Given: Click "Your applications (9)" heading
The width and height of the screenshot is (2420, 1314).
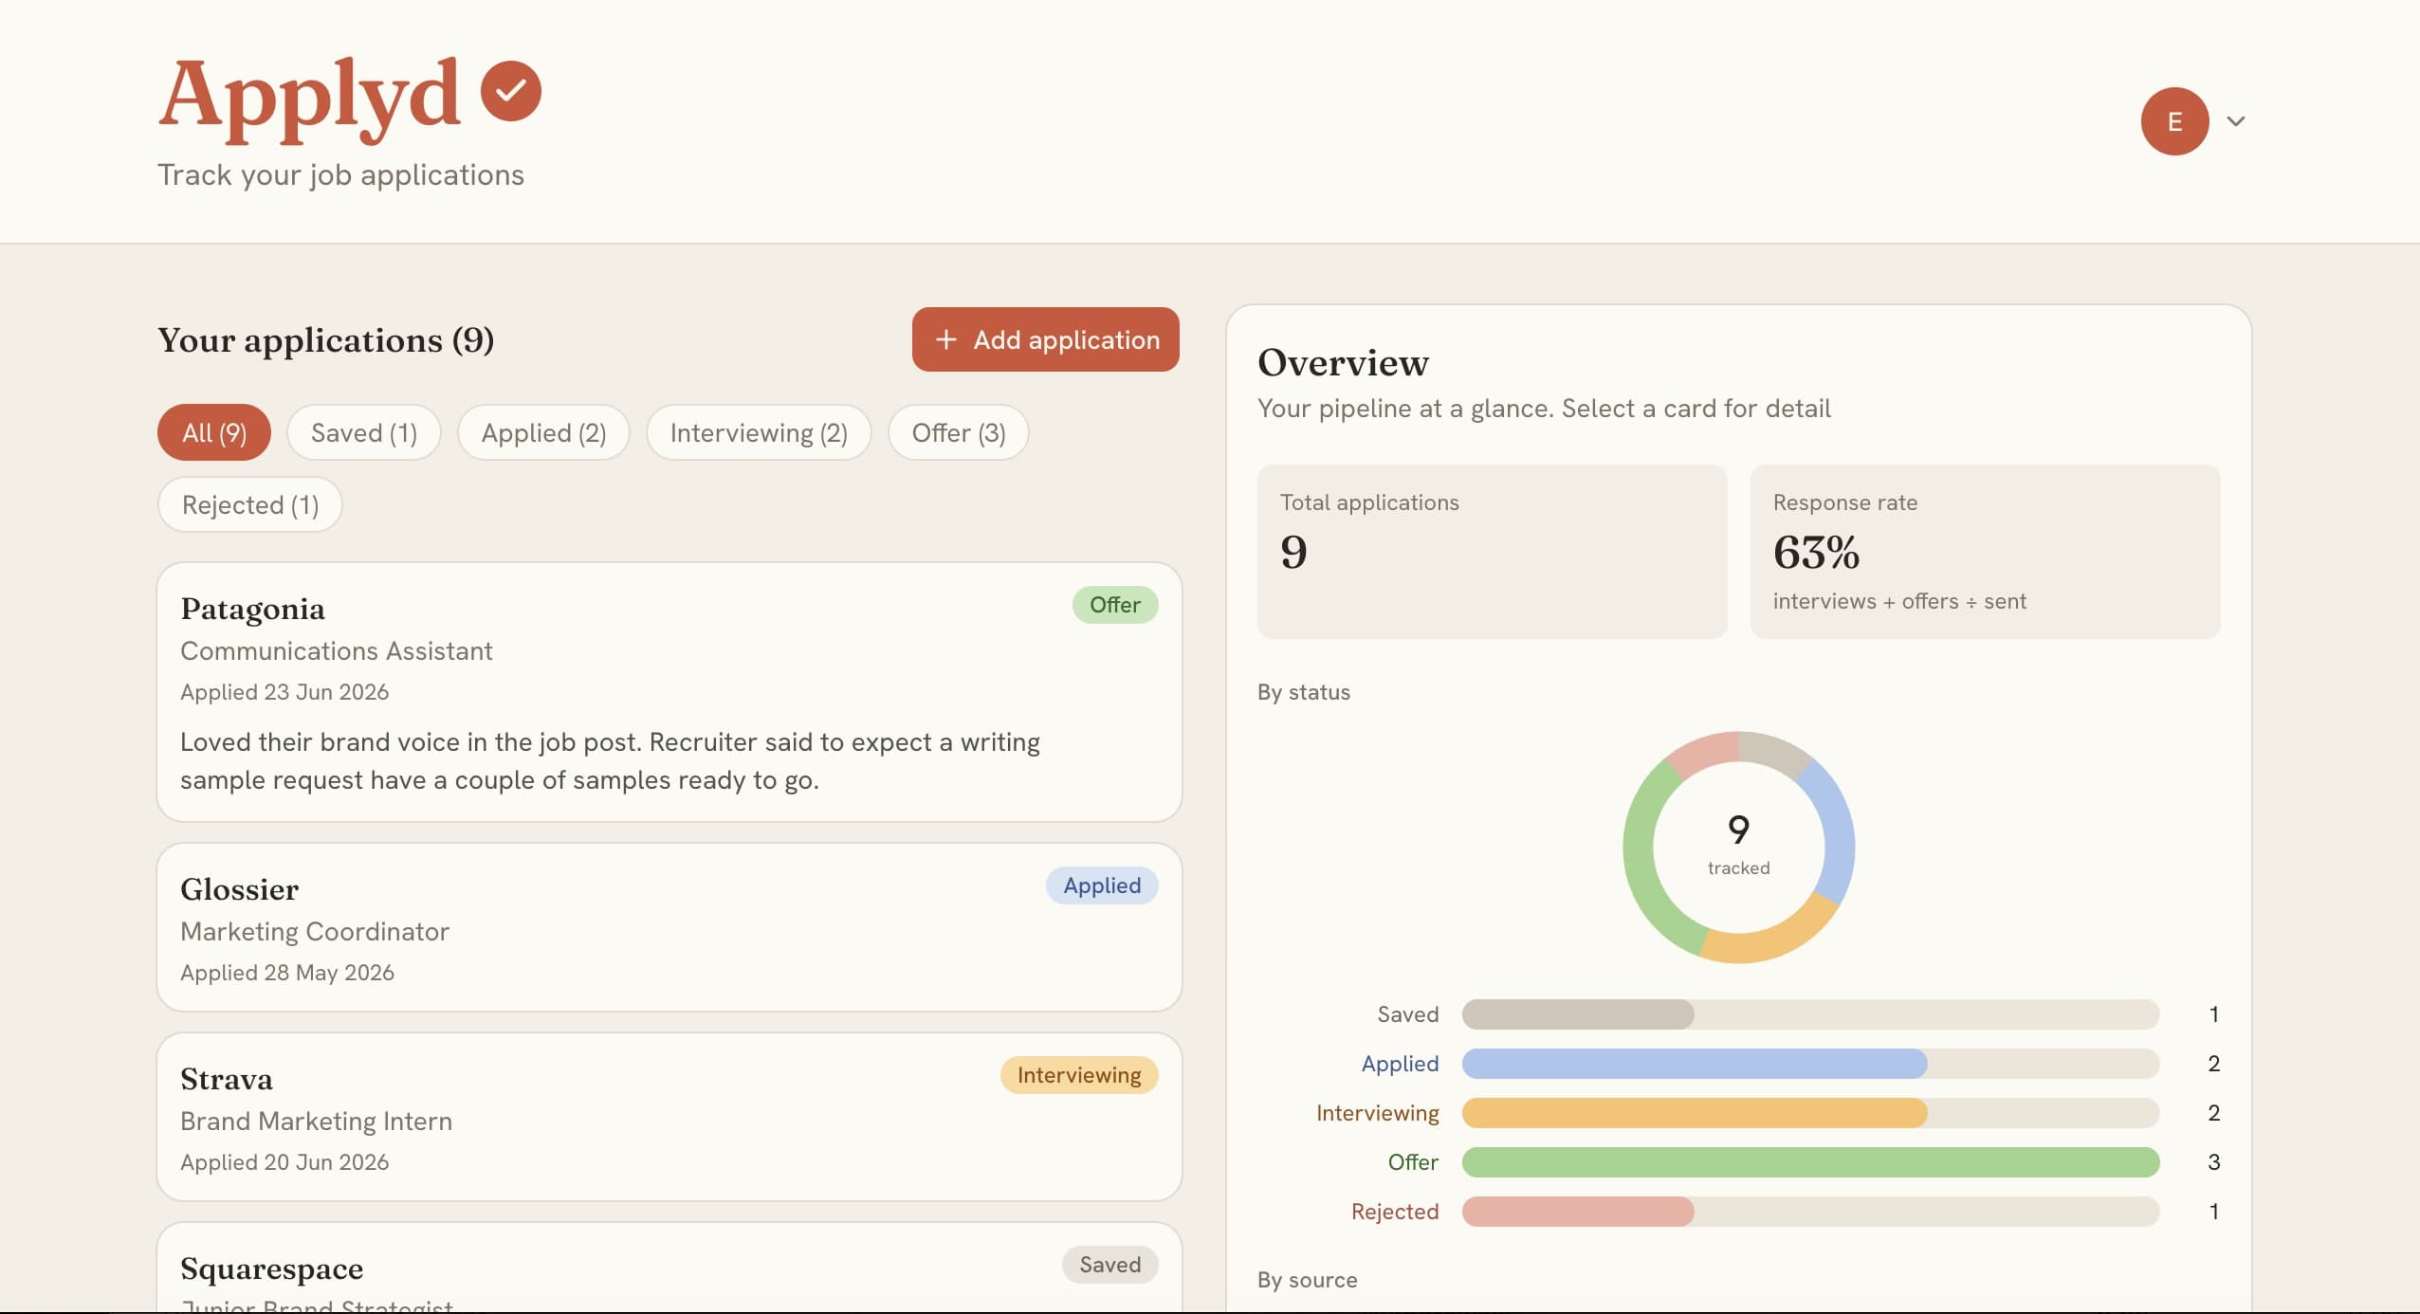Looking at the screenshot, I should [x=325, y=340].
